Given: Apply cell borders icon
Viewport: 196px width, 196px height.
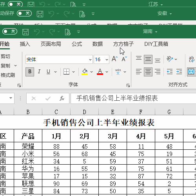Looking at the screenshot, I should (x=66, y=72).
